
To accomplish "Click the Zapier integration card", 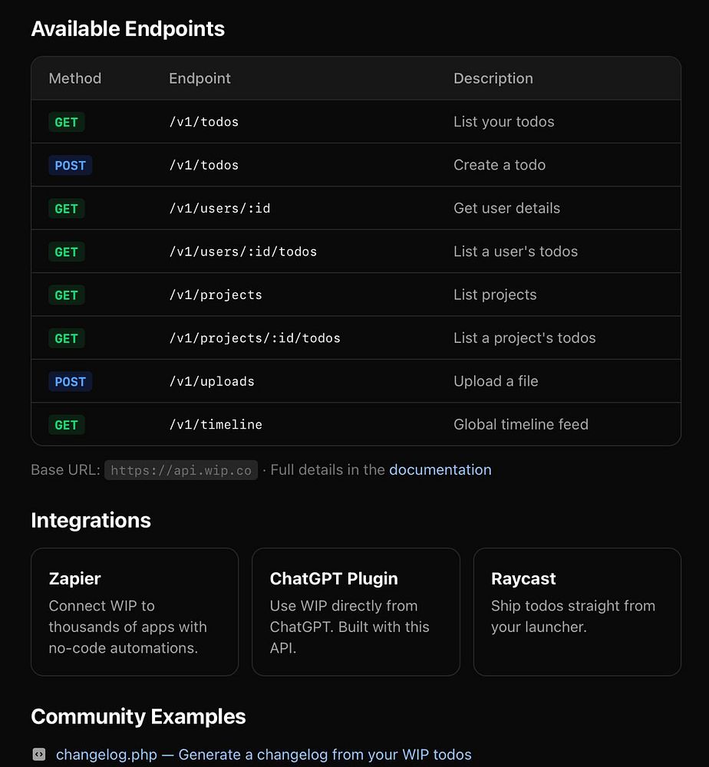I will point(134,611).
